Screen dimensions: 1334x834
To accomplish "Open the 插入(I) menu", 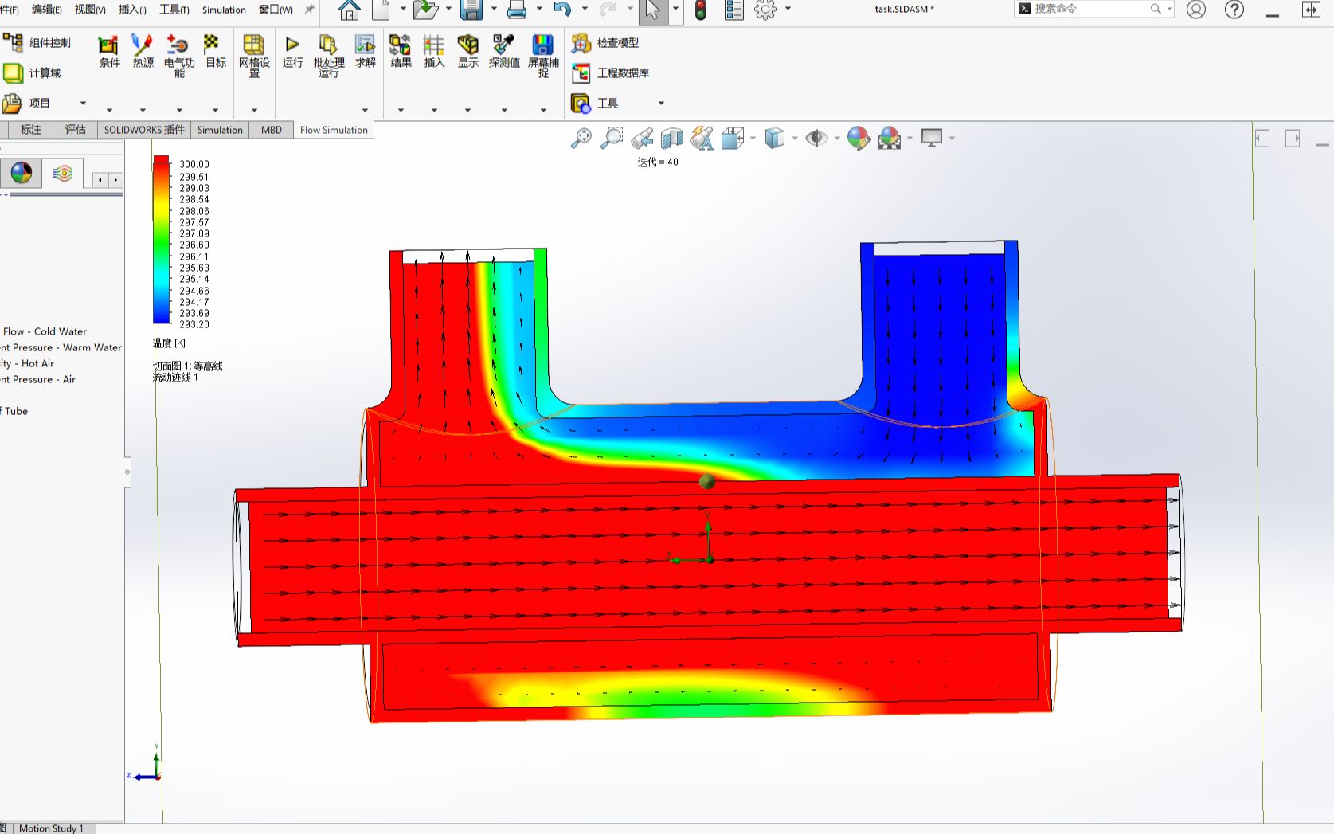I will [134, 10].
